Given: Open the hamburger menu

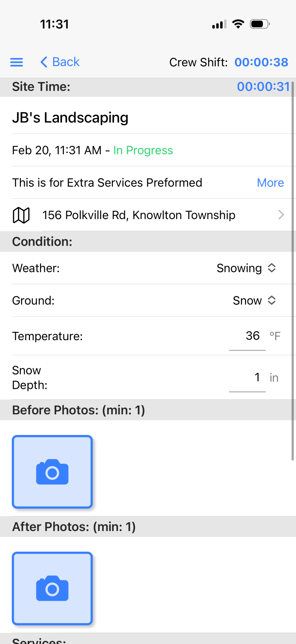Looking at the screenshot, I should coord(17,62).
